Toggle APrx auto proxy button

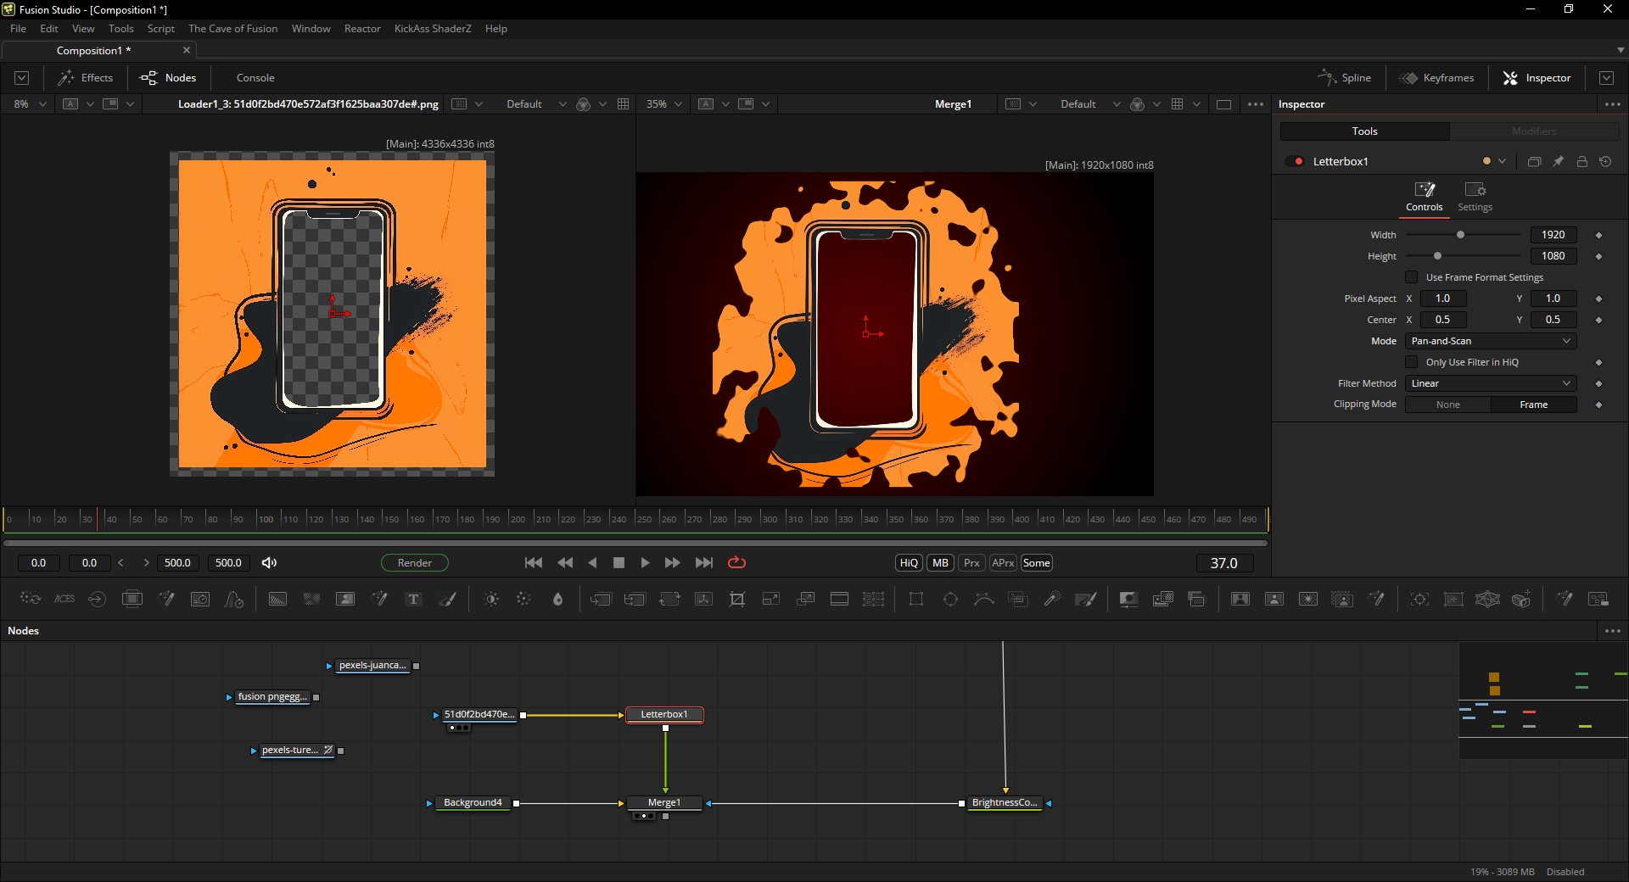tap(1003, 562)
